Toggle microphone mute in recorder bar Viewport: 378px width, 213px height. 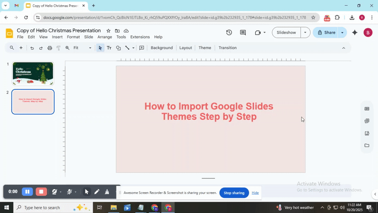[69, 192]
